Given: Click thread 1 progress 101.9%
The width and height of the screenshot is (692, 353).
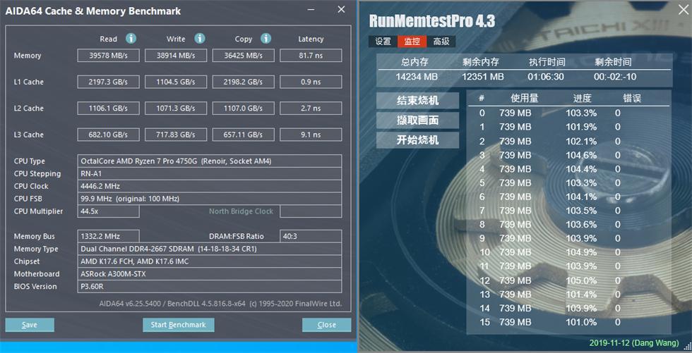Looking at the screenshot, I should 581,128.
